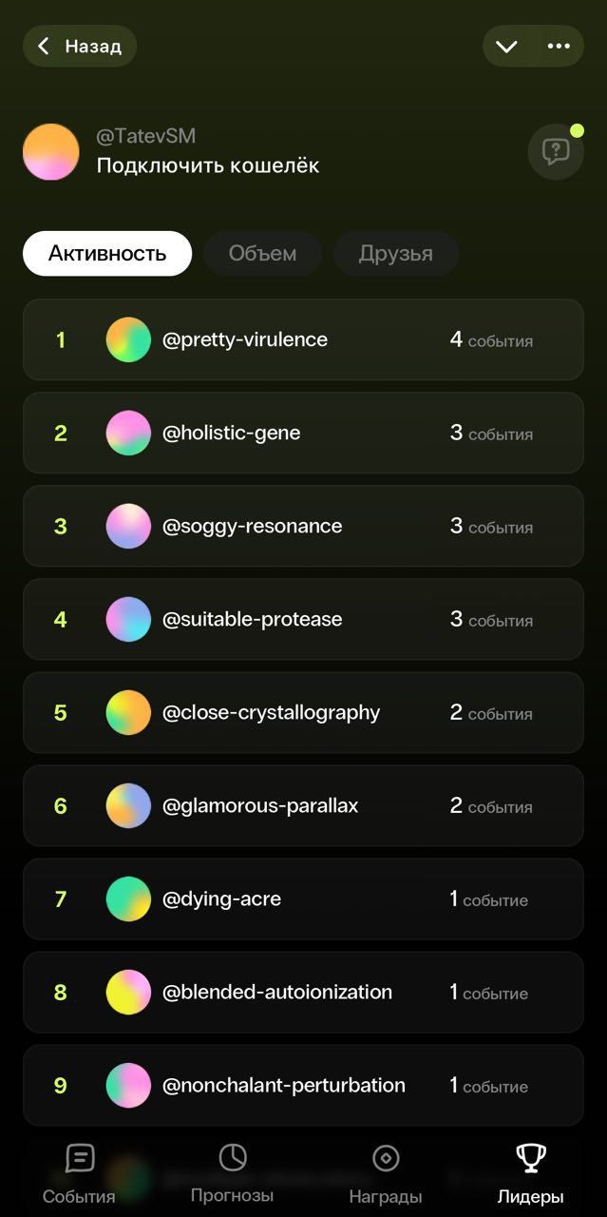Select @blended-autoionization's avatar swatch
The height and width of the screenshot is (1217, 607).
pos(128,992)
